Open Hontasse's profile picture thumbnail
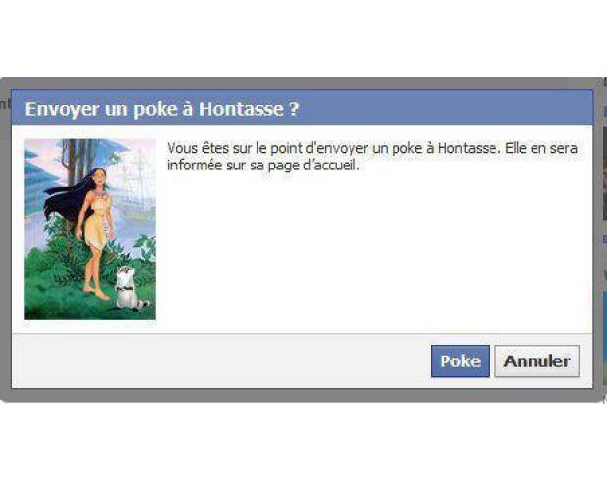 (x=90, y=229)
